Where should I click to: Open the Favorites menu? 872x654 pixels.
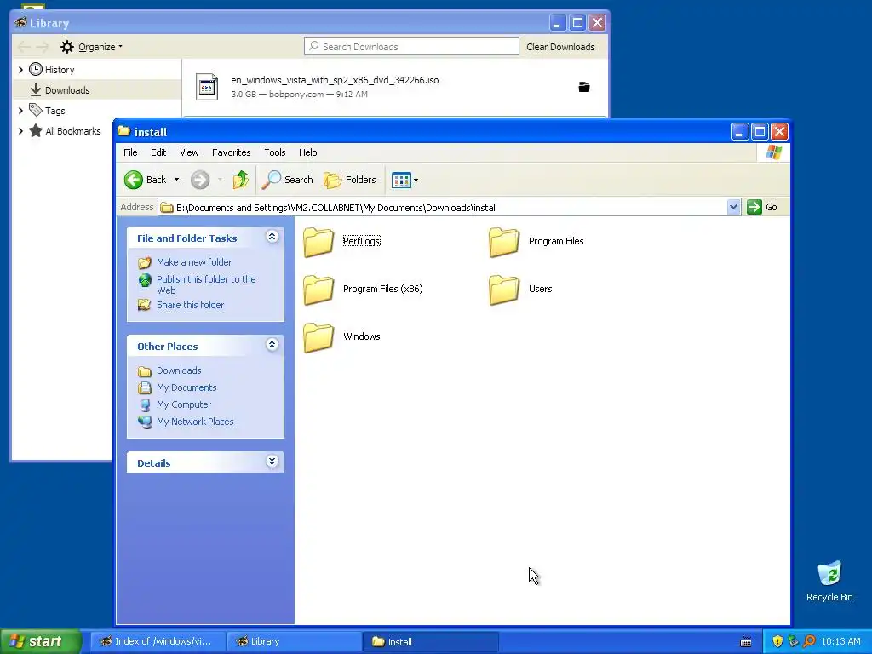click(x=232, y=152)
